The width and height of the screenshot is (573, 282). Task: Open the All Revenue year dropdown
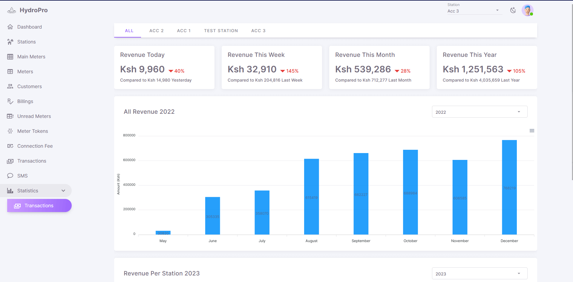pos(479,112)
